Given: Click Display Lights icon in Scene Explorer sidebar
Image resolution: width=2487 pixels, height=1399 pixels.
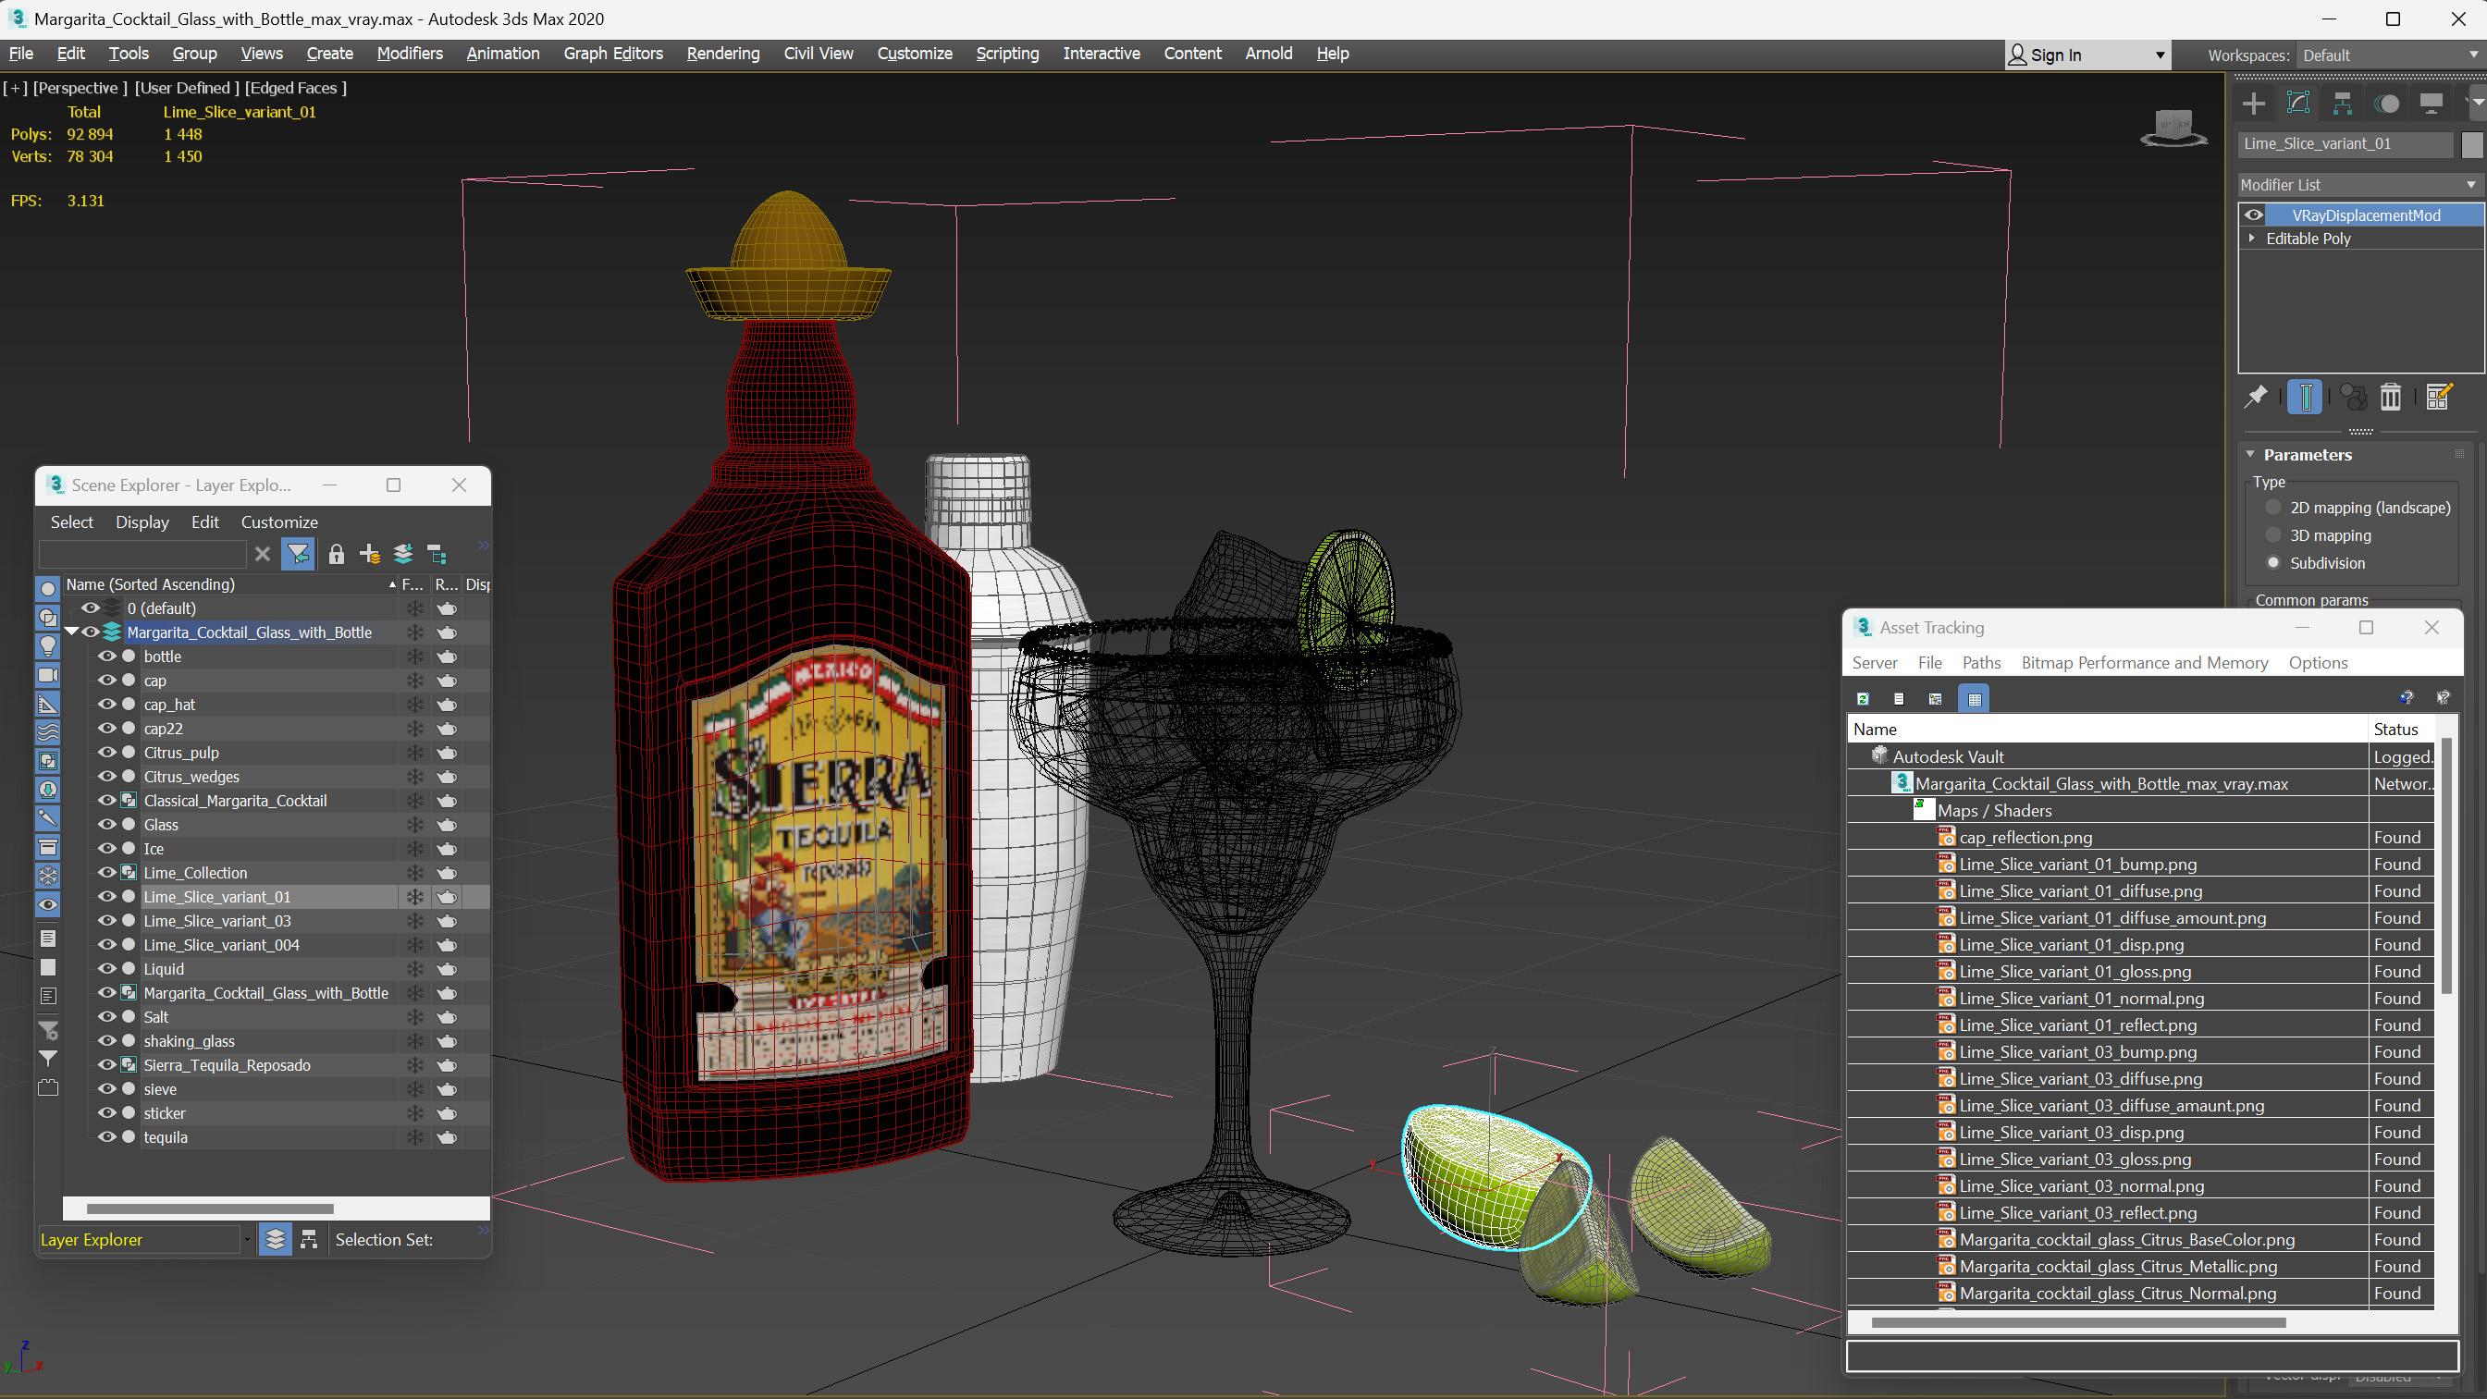Looking at the screenshot, I should (47, 646).
